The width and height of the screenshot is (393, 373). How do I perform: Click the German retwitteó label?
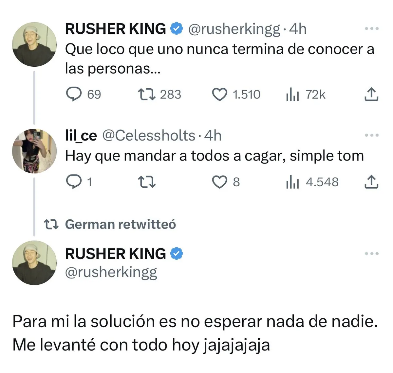[120, 224]
